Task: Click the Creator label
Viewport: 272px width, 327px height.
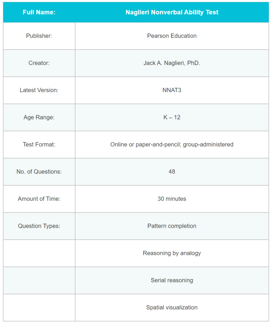Action: click(39, 63)
